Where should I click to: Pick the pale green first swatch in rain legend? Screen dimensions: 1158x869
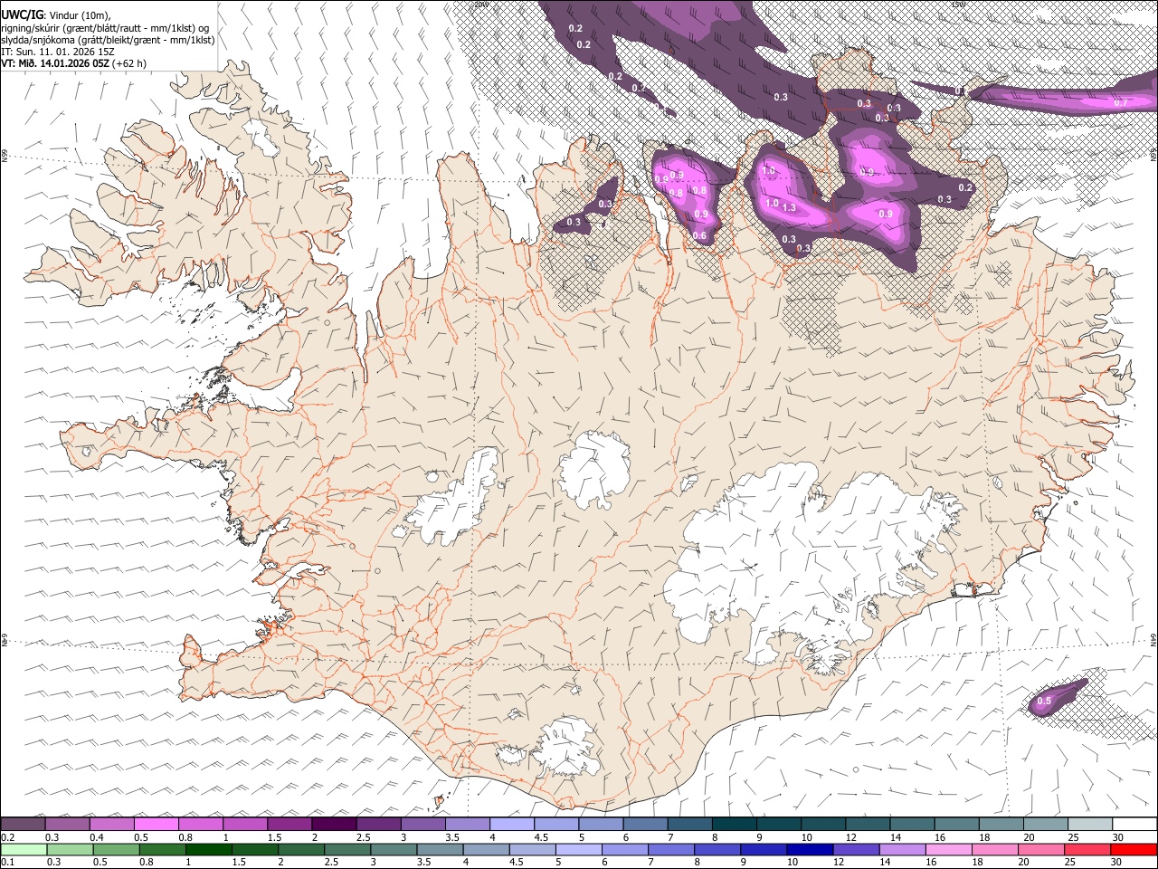coord(24,850)
